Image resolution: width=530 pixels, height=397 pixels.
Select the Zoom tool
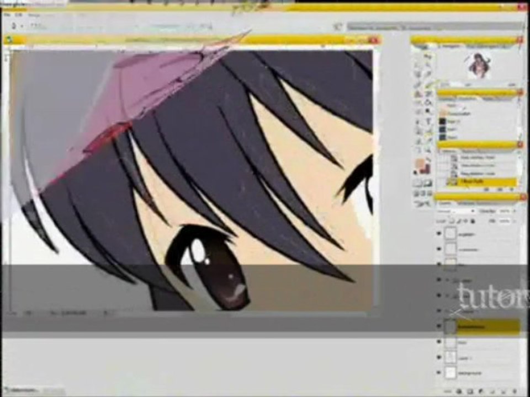coord(428,149)
